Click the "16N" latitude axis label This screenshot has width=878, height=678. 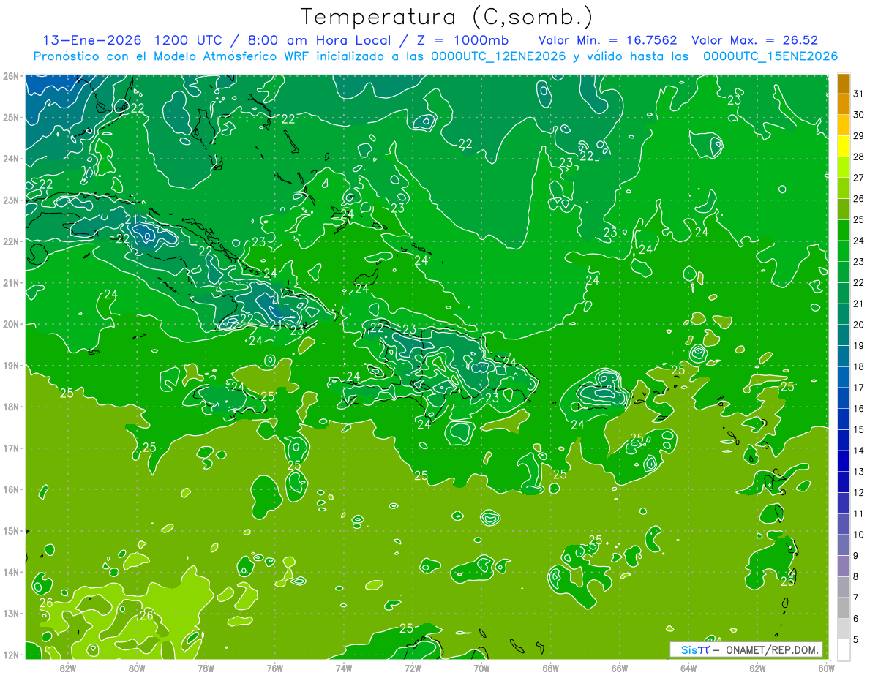[x=10, y=489]
